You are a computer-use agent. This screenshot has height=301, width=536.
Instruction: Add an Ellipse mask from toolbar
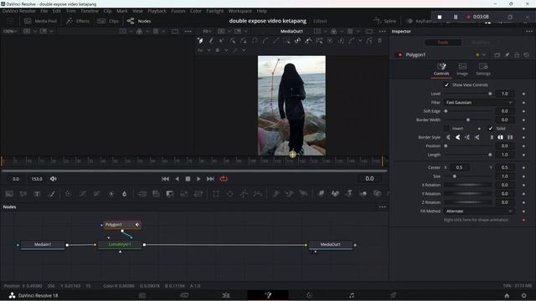pyautogui.click(x=230, y=194)
